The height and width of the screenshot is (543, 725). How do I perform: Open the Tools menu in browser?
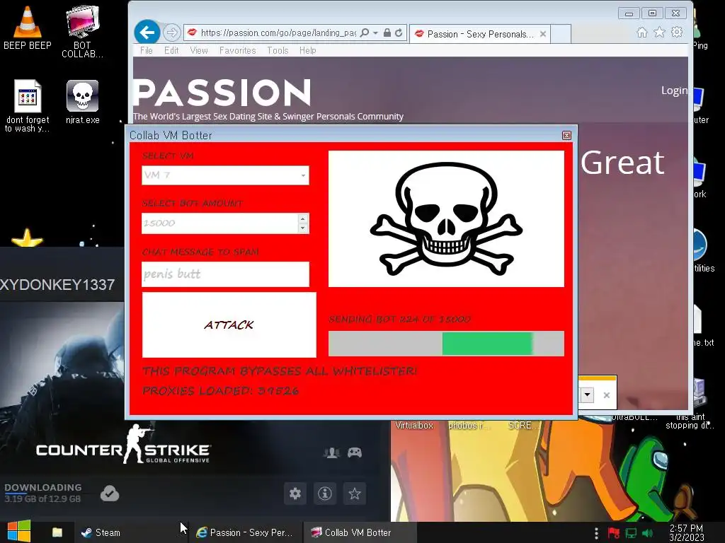click(278, 50)
